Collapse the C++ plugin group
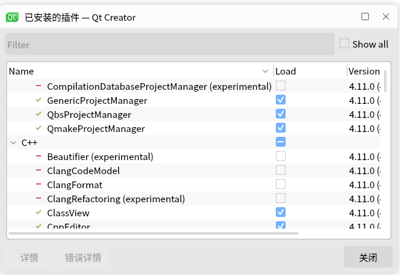400x275 pixels. click(x=13, y=143)
